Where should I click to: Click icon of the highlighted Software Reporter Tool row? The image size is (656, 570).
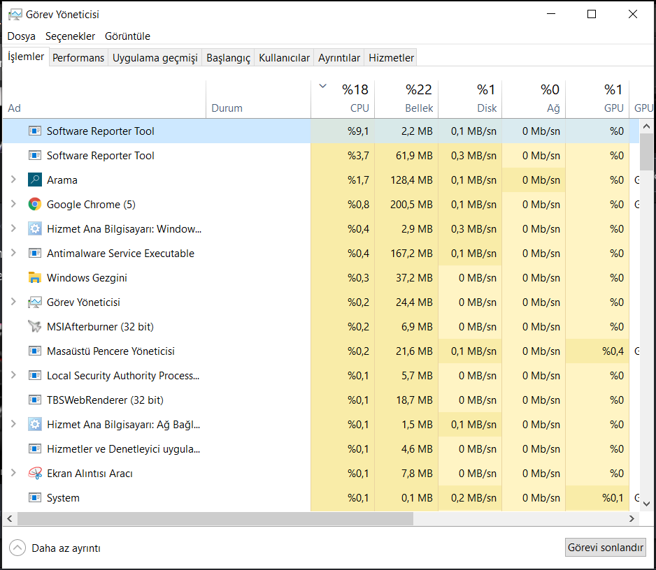coord(35,131)
